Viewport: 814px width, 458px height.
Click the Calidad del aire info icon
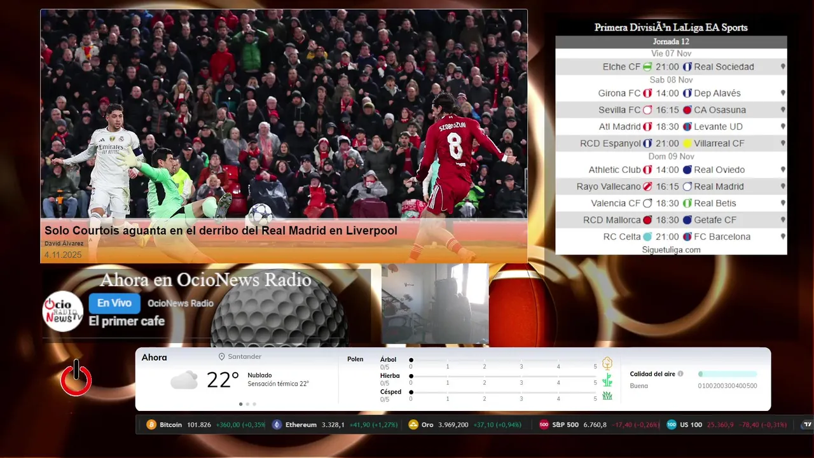tap(680, 374)
